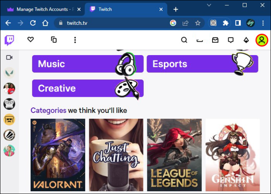Click the Twitch home logo

coord(9,41)
